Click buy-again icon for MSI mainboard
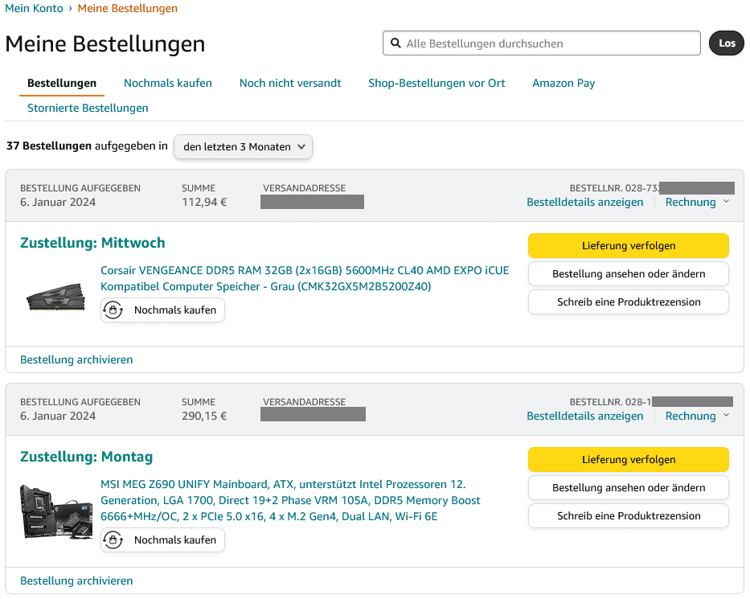Screen dimensions: 750x599 [x=113, y=540]
